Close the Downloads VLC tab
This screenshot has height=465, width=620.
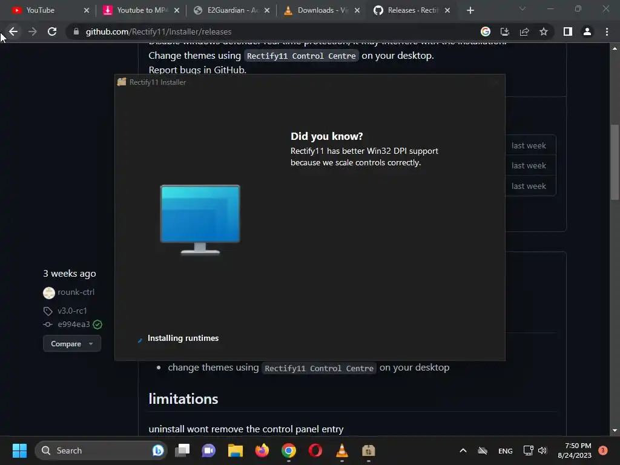[x=357, y=10]
